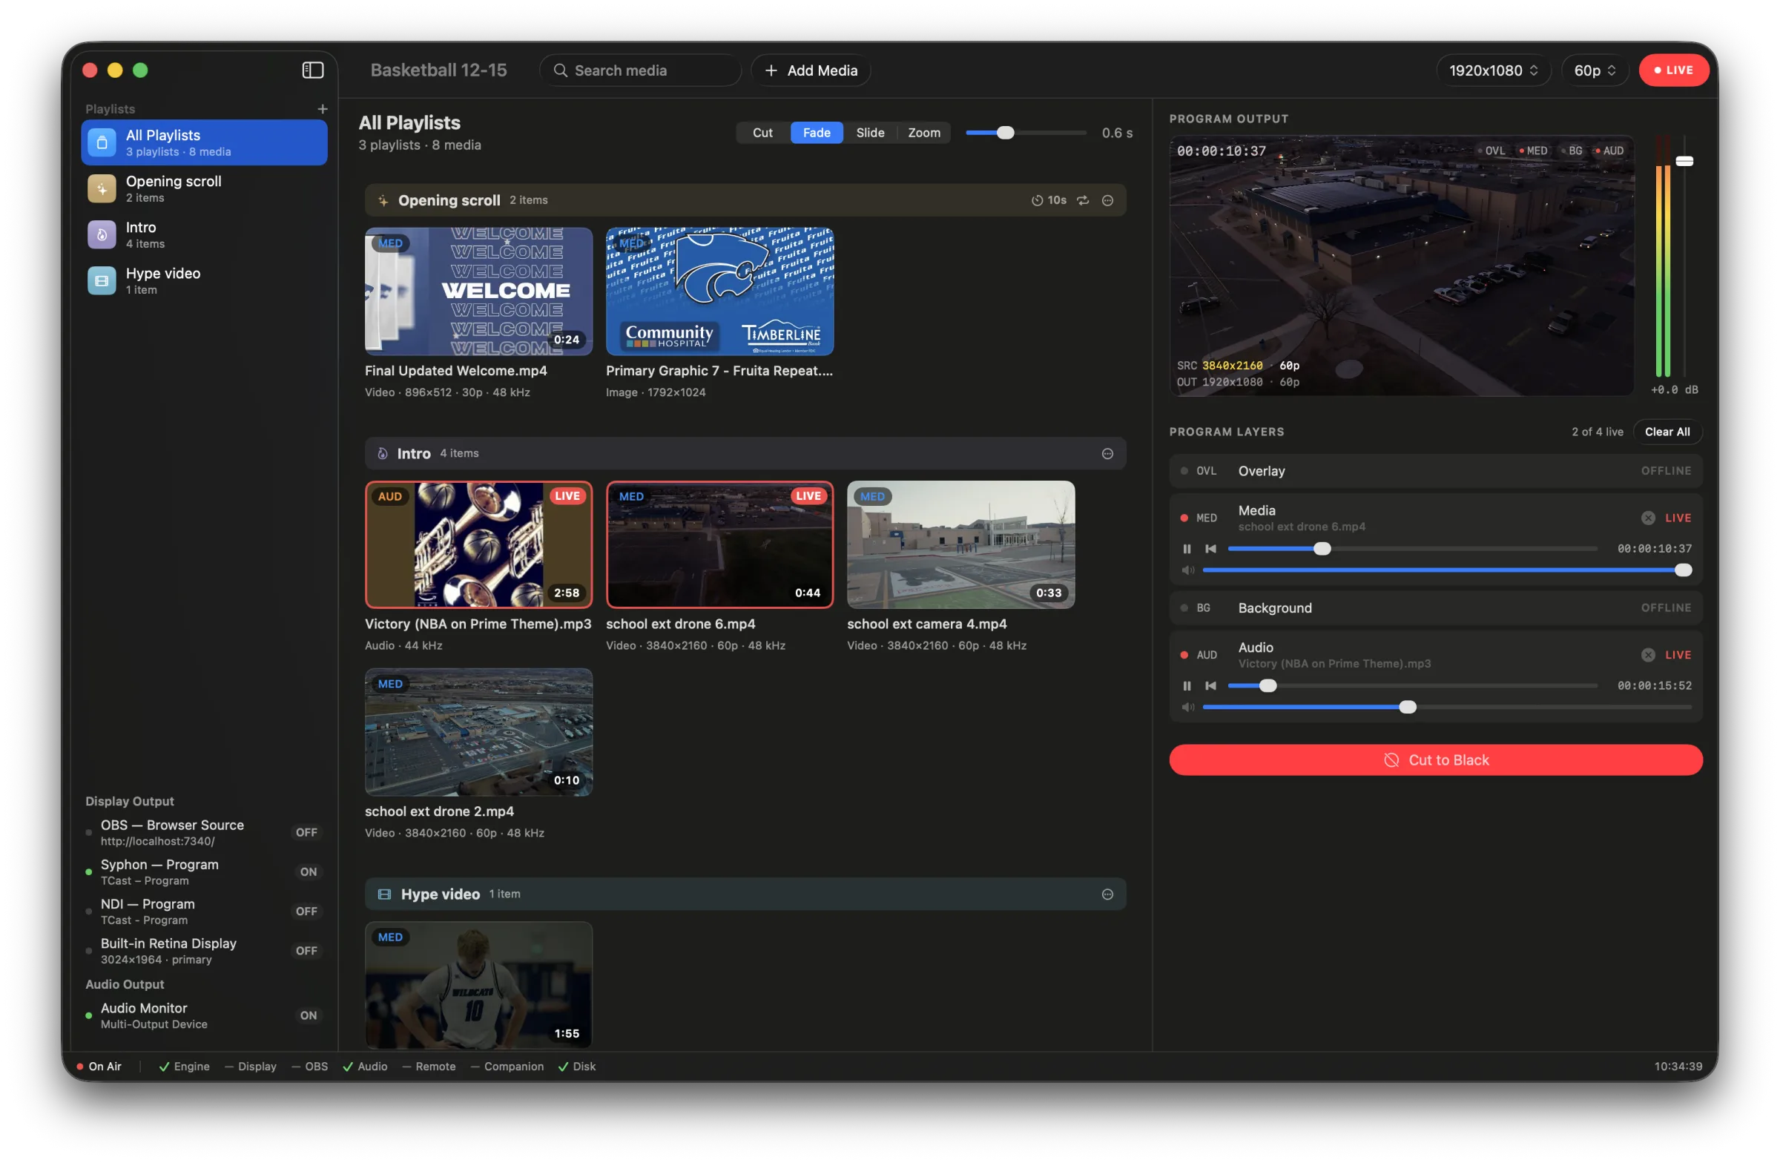
Task: Adjust the transition duration slider
Action: [1026, 132]
